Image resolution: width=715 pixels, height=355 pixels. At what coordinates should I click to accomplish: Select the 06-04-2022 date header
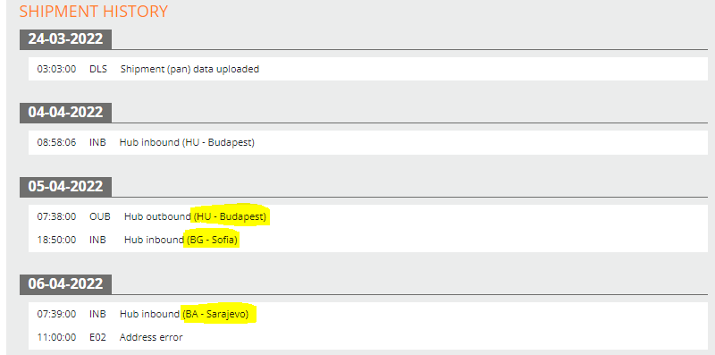coord(65,284)
